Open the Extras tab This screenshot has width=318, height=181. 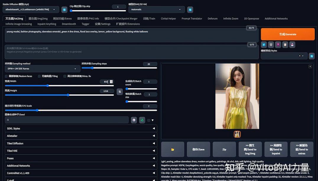click(x=62, y=19)
